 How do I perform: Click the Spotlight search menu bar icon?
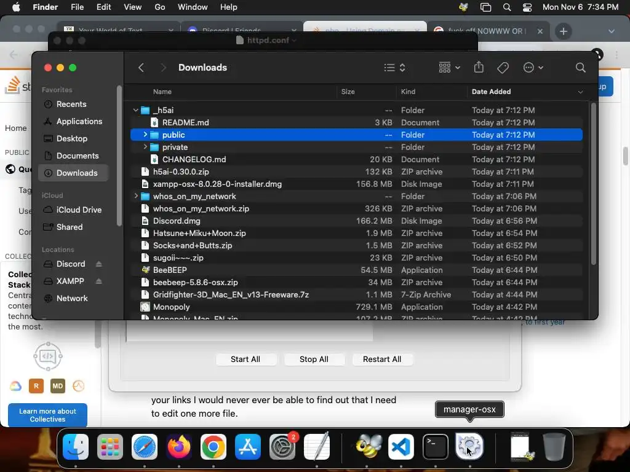click(x=507, y=7)
